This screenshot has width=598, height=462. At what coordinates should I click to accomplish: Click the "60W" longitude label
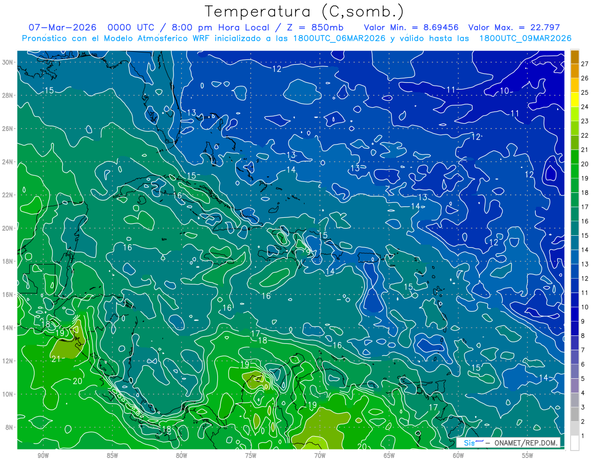[x=458, y=456]
